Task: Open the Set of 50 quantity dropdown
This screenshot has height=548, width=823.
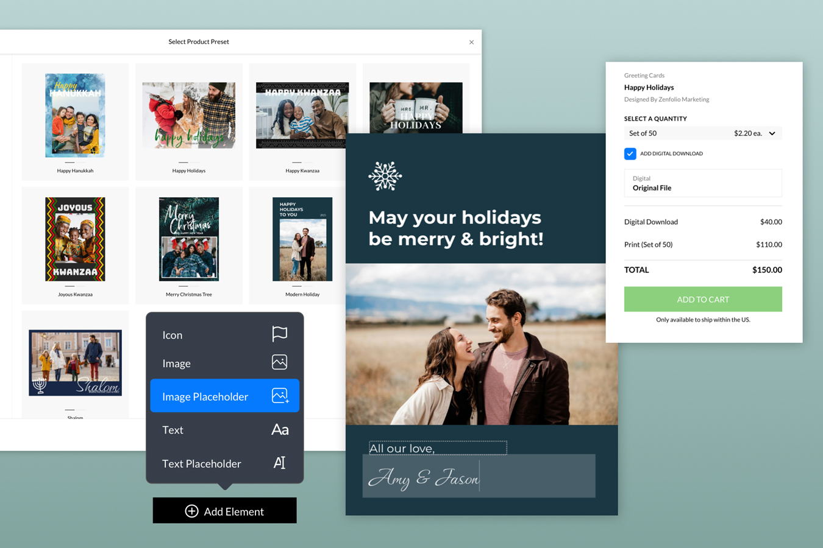Action: 702,133
